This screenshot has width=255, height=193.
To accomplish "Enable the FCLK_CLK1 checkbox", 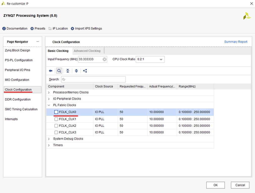I will tap(56, 119).
